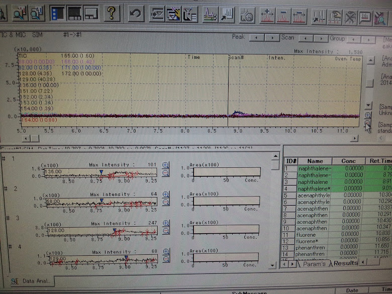
Task: Click the hand manual peak integration icon
Action: coord(335,17)
